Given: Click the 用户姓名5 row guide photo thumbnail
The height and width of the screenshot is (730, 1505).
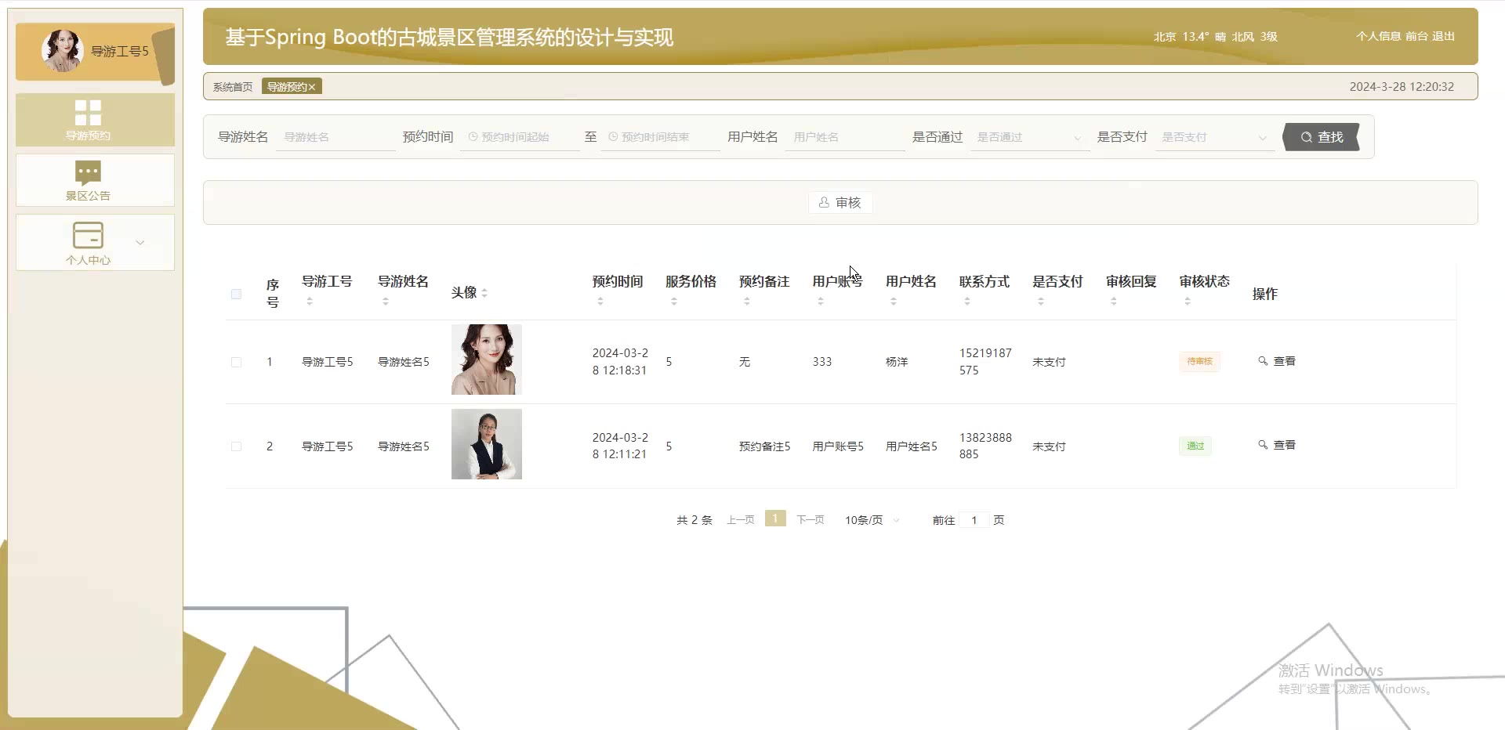Looking at the screenshot, I should 487,444.
